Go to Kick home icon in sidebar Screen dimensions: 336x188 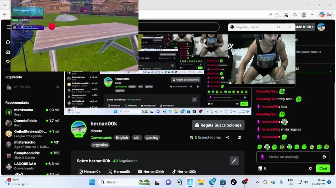click(x=8, y=42)
